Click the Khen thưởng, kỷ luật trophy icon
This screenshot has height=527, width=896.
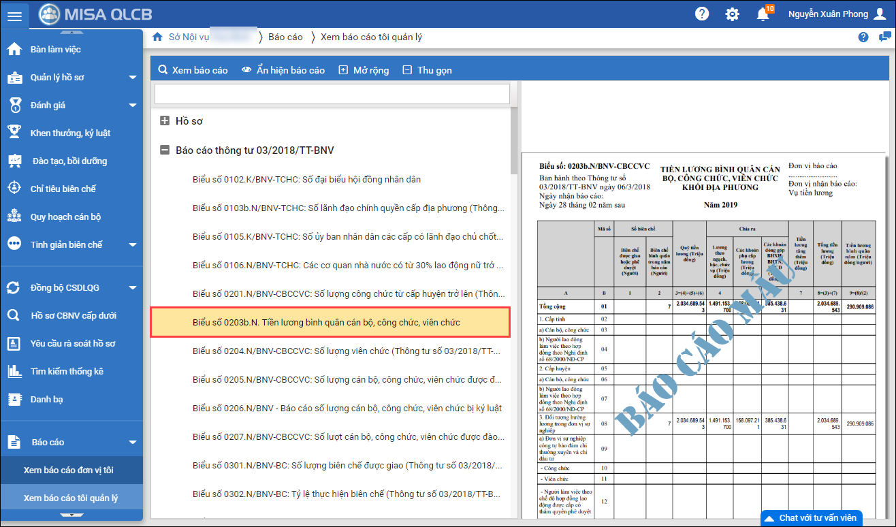[14, 133]
